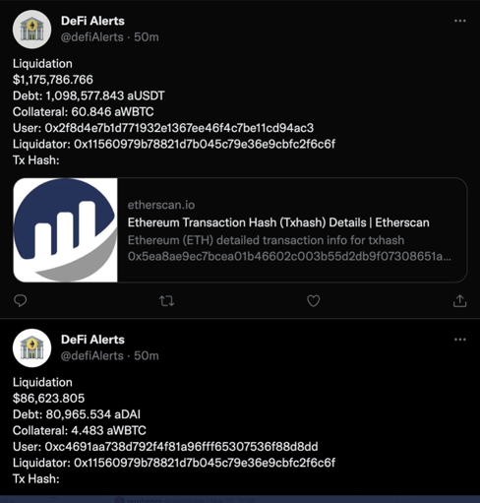Retweet the first DeFi Alerts liquidation post
The height and width of the screenshot is (503, 480).
coord(166,301)
